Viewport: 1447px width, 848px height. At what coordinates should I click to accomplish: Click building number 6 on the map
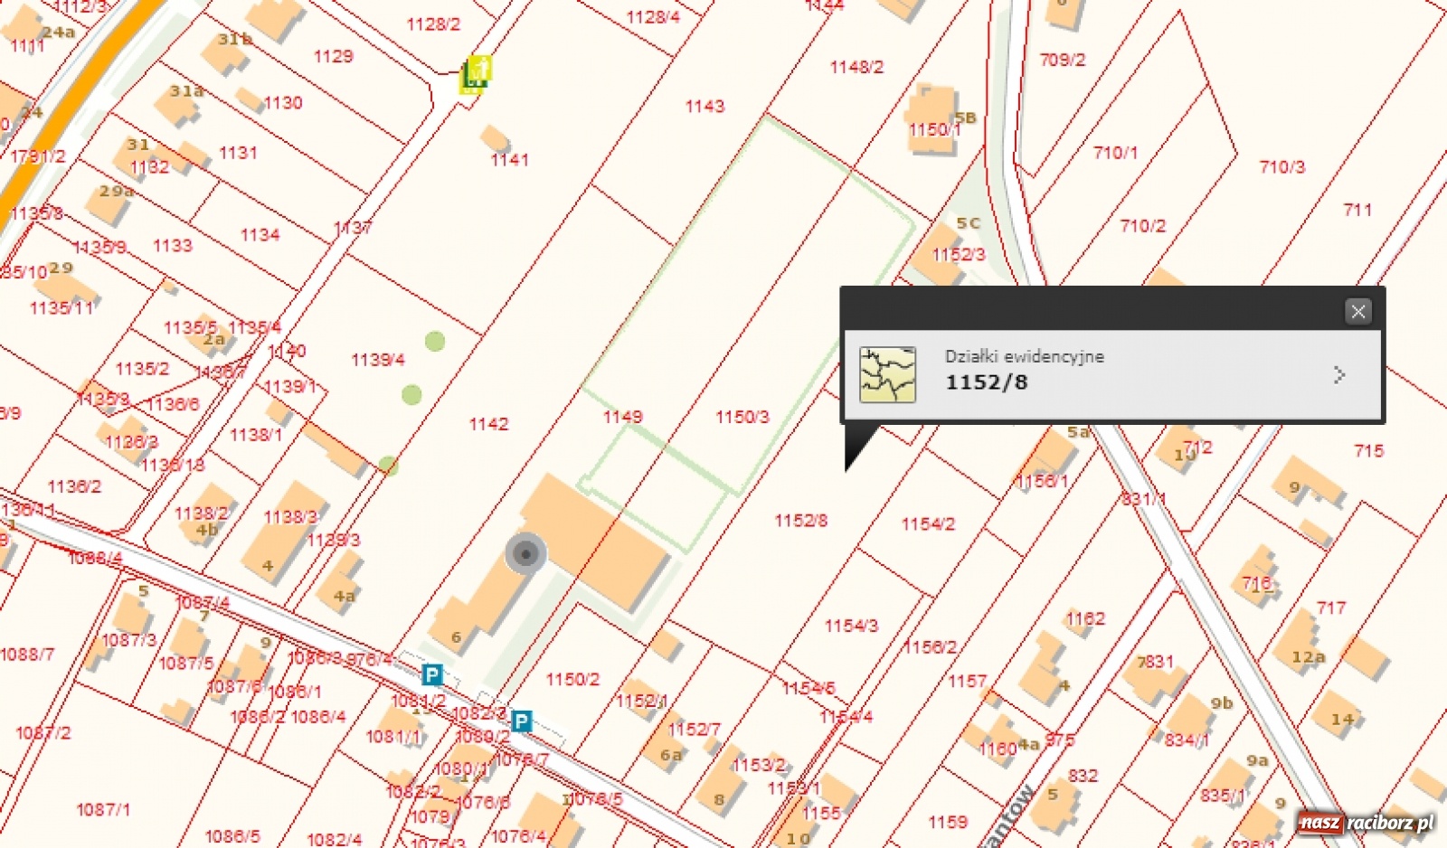[457, 637]
